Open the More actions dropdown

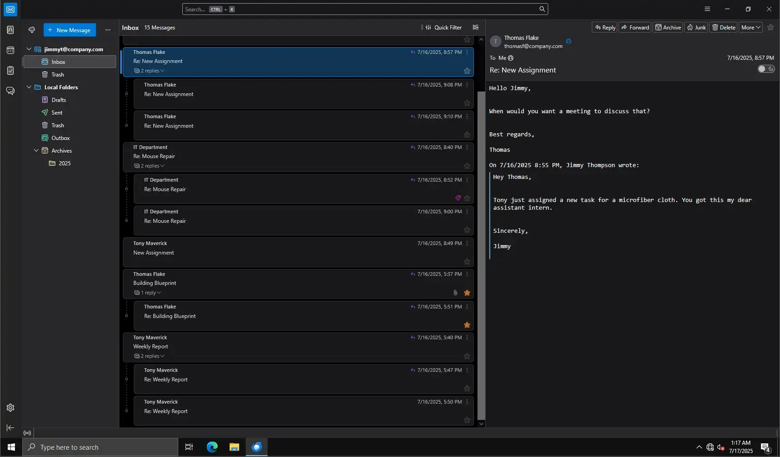(750, 28)
